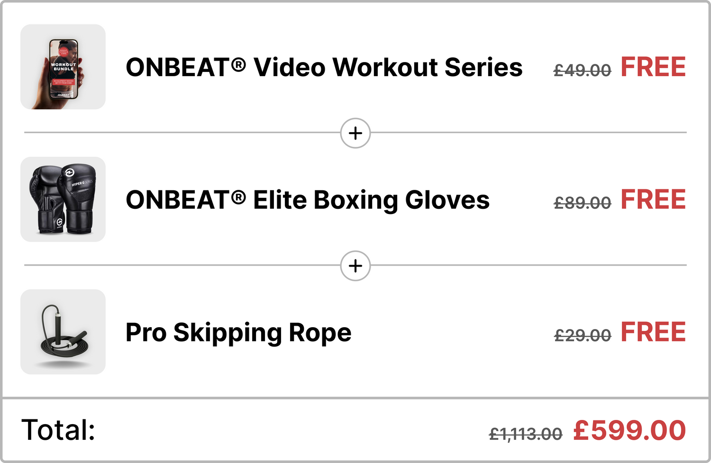Click the plus icon above Pro Skipping Rope
This screenshot has width=711, height=463.
tap(355, 266)
